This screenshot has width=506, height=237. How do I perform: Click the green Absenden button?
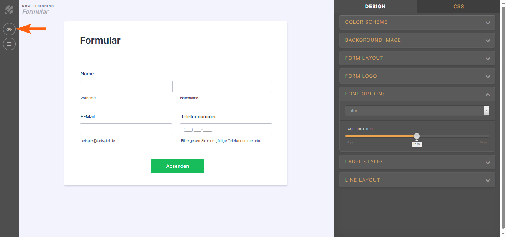click(177, 166)
